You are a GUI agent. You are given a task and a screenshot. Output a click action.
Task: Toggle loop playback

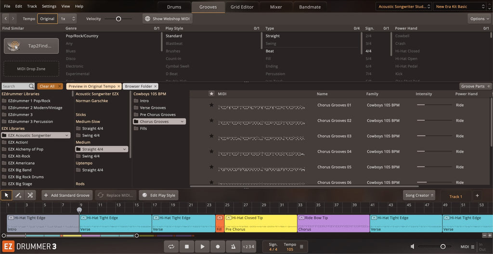171,247
